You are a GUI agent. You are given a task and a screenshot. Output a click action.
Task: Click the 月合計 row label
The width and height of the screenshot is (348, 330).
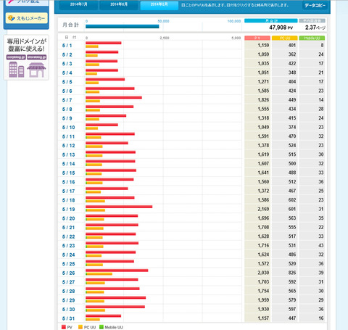[x=71, y=25]
